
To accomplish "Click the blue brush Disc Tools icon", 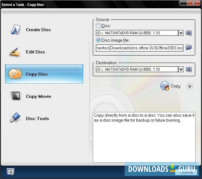I will click(x=15, y=117).
